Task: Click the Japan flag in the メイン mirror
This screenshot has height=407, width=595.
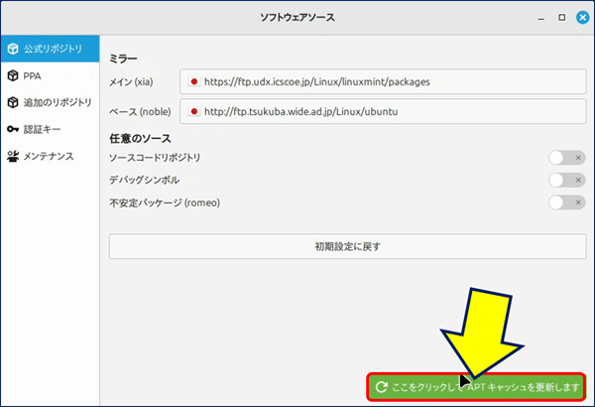Action: pos(194,81)
